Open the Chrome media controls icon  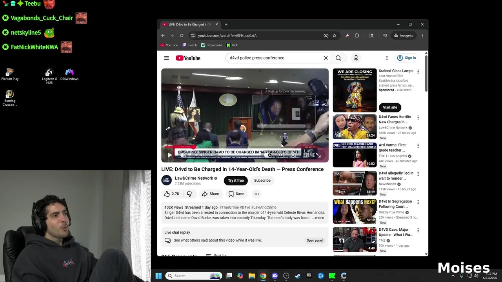385,35
